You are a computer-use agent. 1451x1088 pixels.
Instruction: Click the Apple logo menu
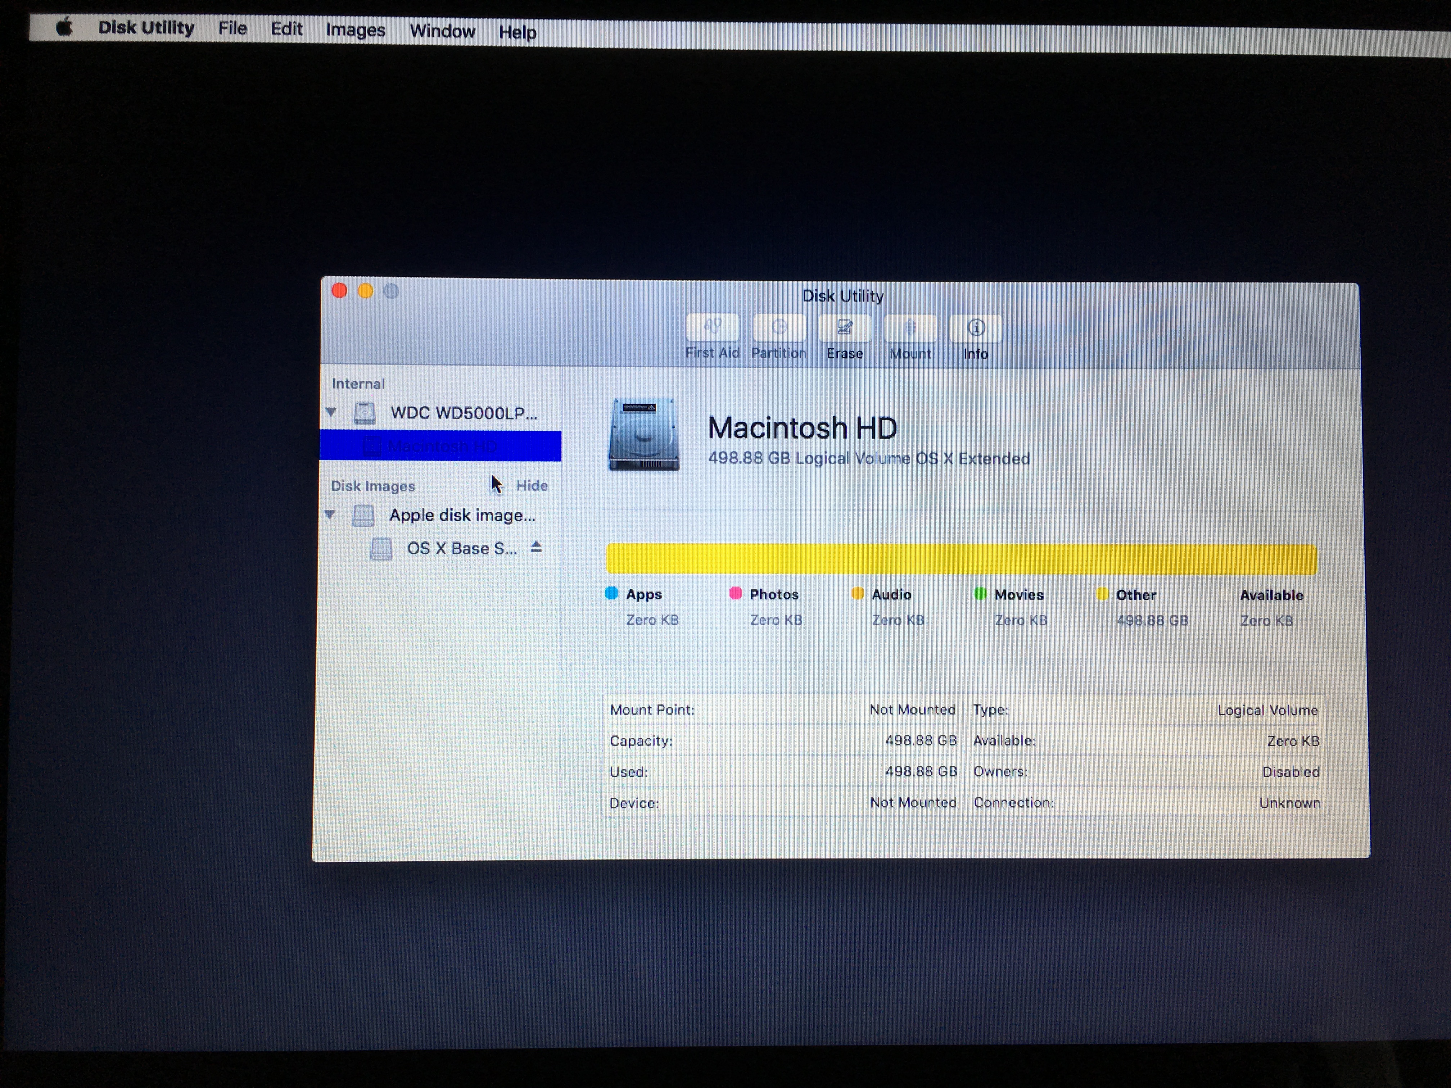64,28
